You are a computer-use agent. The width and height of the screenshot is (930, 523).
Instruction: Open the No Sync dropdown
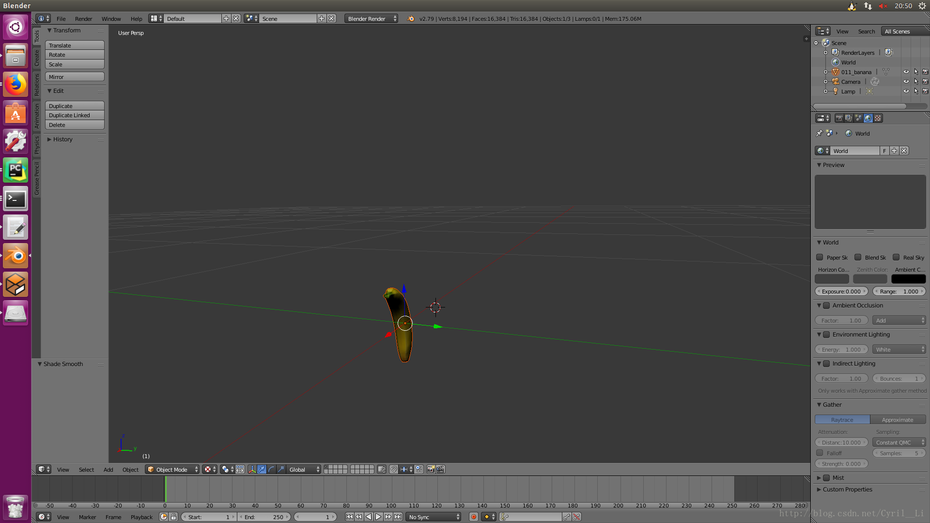coord(434,517)
